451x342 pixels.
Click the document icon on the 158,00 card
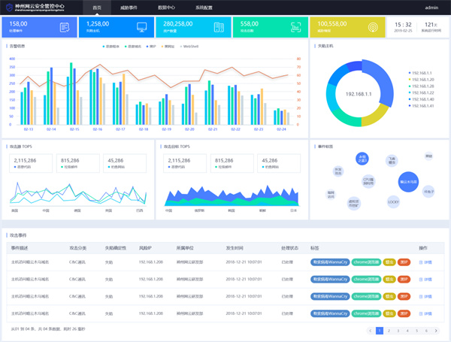click(65, 27)
